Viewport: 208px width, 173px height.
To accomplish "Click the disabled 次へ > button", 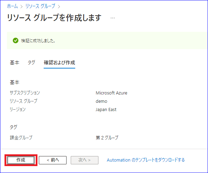I will pyautogui.click(x=85, y=160).
